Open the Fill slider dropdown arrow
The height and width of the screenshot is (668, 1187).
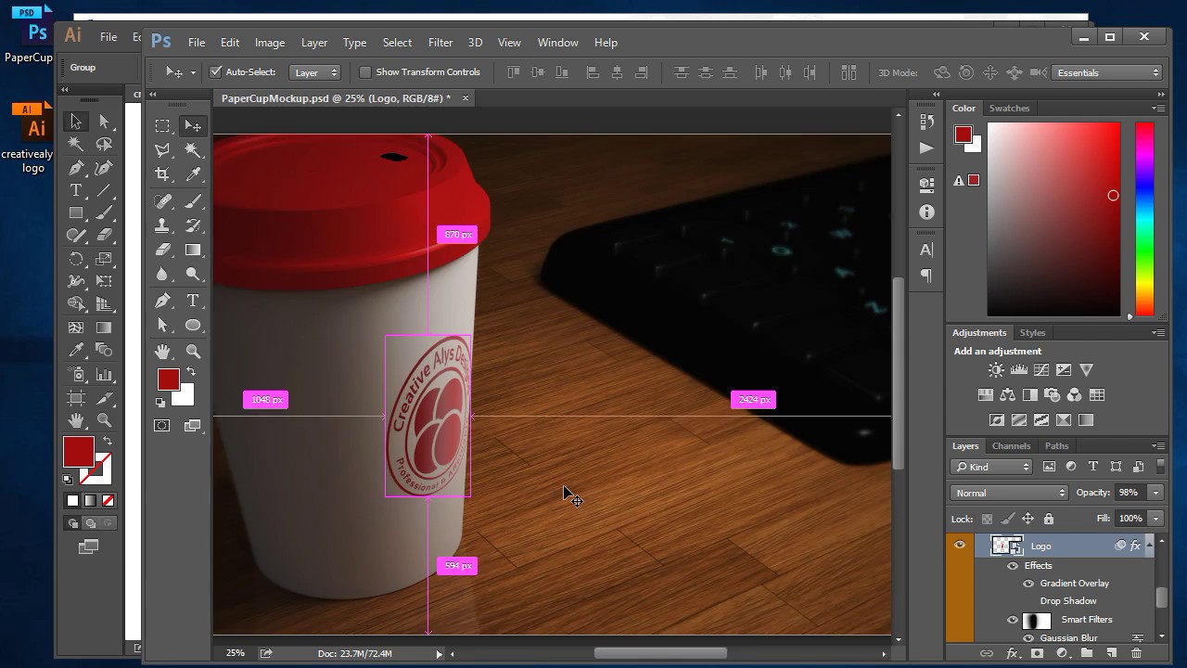coord(1156,519)
